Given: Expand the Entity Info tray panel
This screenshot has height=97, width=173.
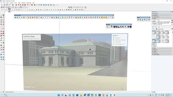Looking at the screenshot, I should pos(162,14).
